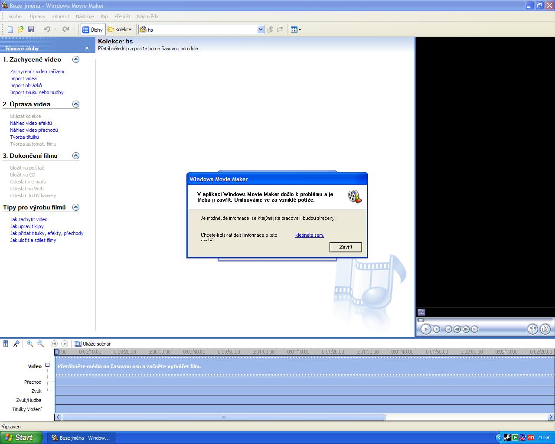Collapse the Zachycené video section

click(x=76, y=59)
